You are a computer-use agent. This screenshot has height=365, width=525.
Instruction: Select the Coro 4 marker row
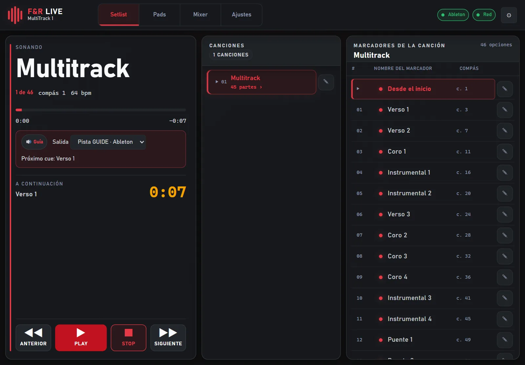pyautogui.click(x=423, y=277)
